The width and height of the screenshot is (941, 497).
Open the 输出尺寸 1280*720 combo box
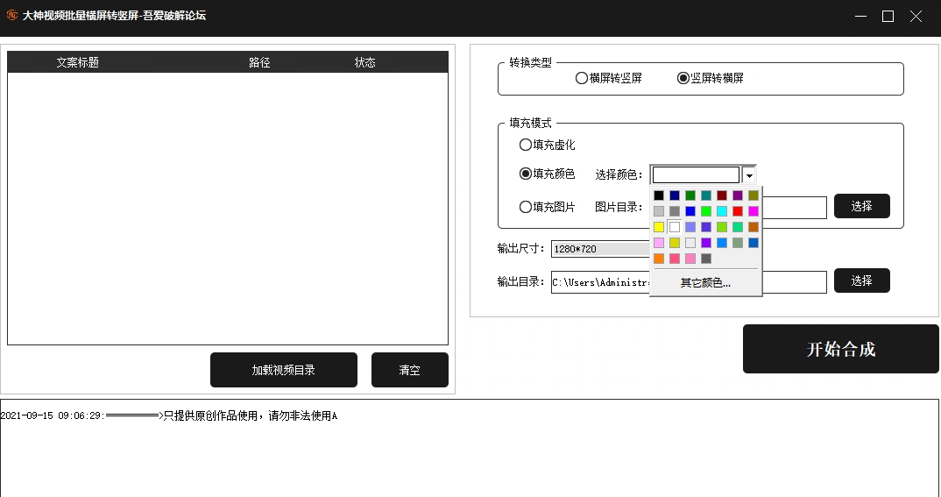click(600, 249)
